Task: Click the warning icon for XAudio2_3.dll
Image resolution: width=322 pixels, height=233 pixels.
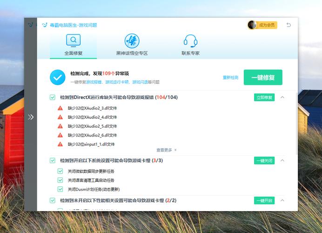Action: pyautogui.click(x=60, y=108)
